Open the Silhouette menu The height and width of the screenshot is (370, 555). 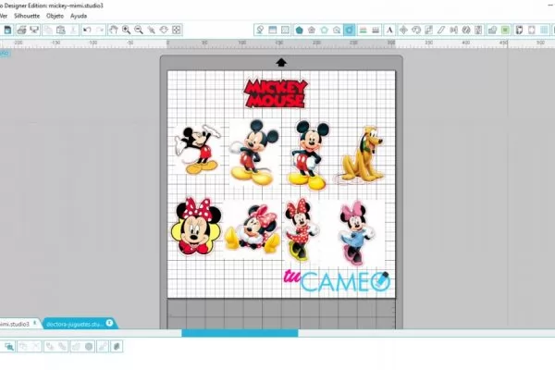27,16
